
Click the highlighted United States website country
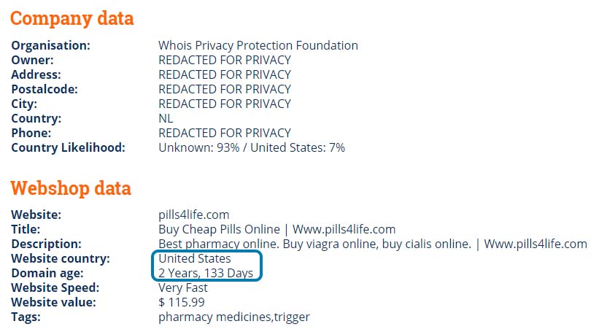click(x=195, y=258)
